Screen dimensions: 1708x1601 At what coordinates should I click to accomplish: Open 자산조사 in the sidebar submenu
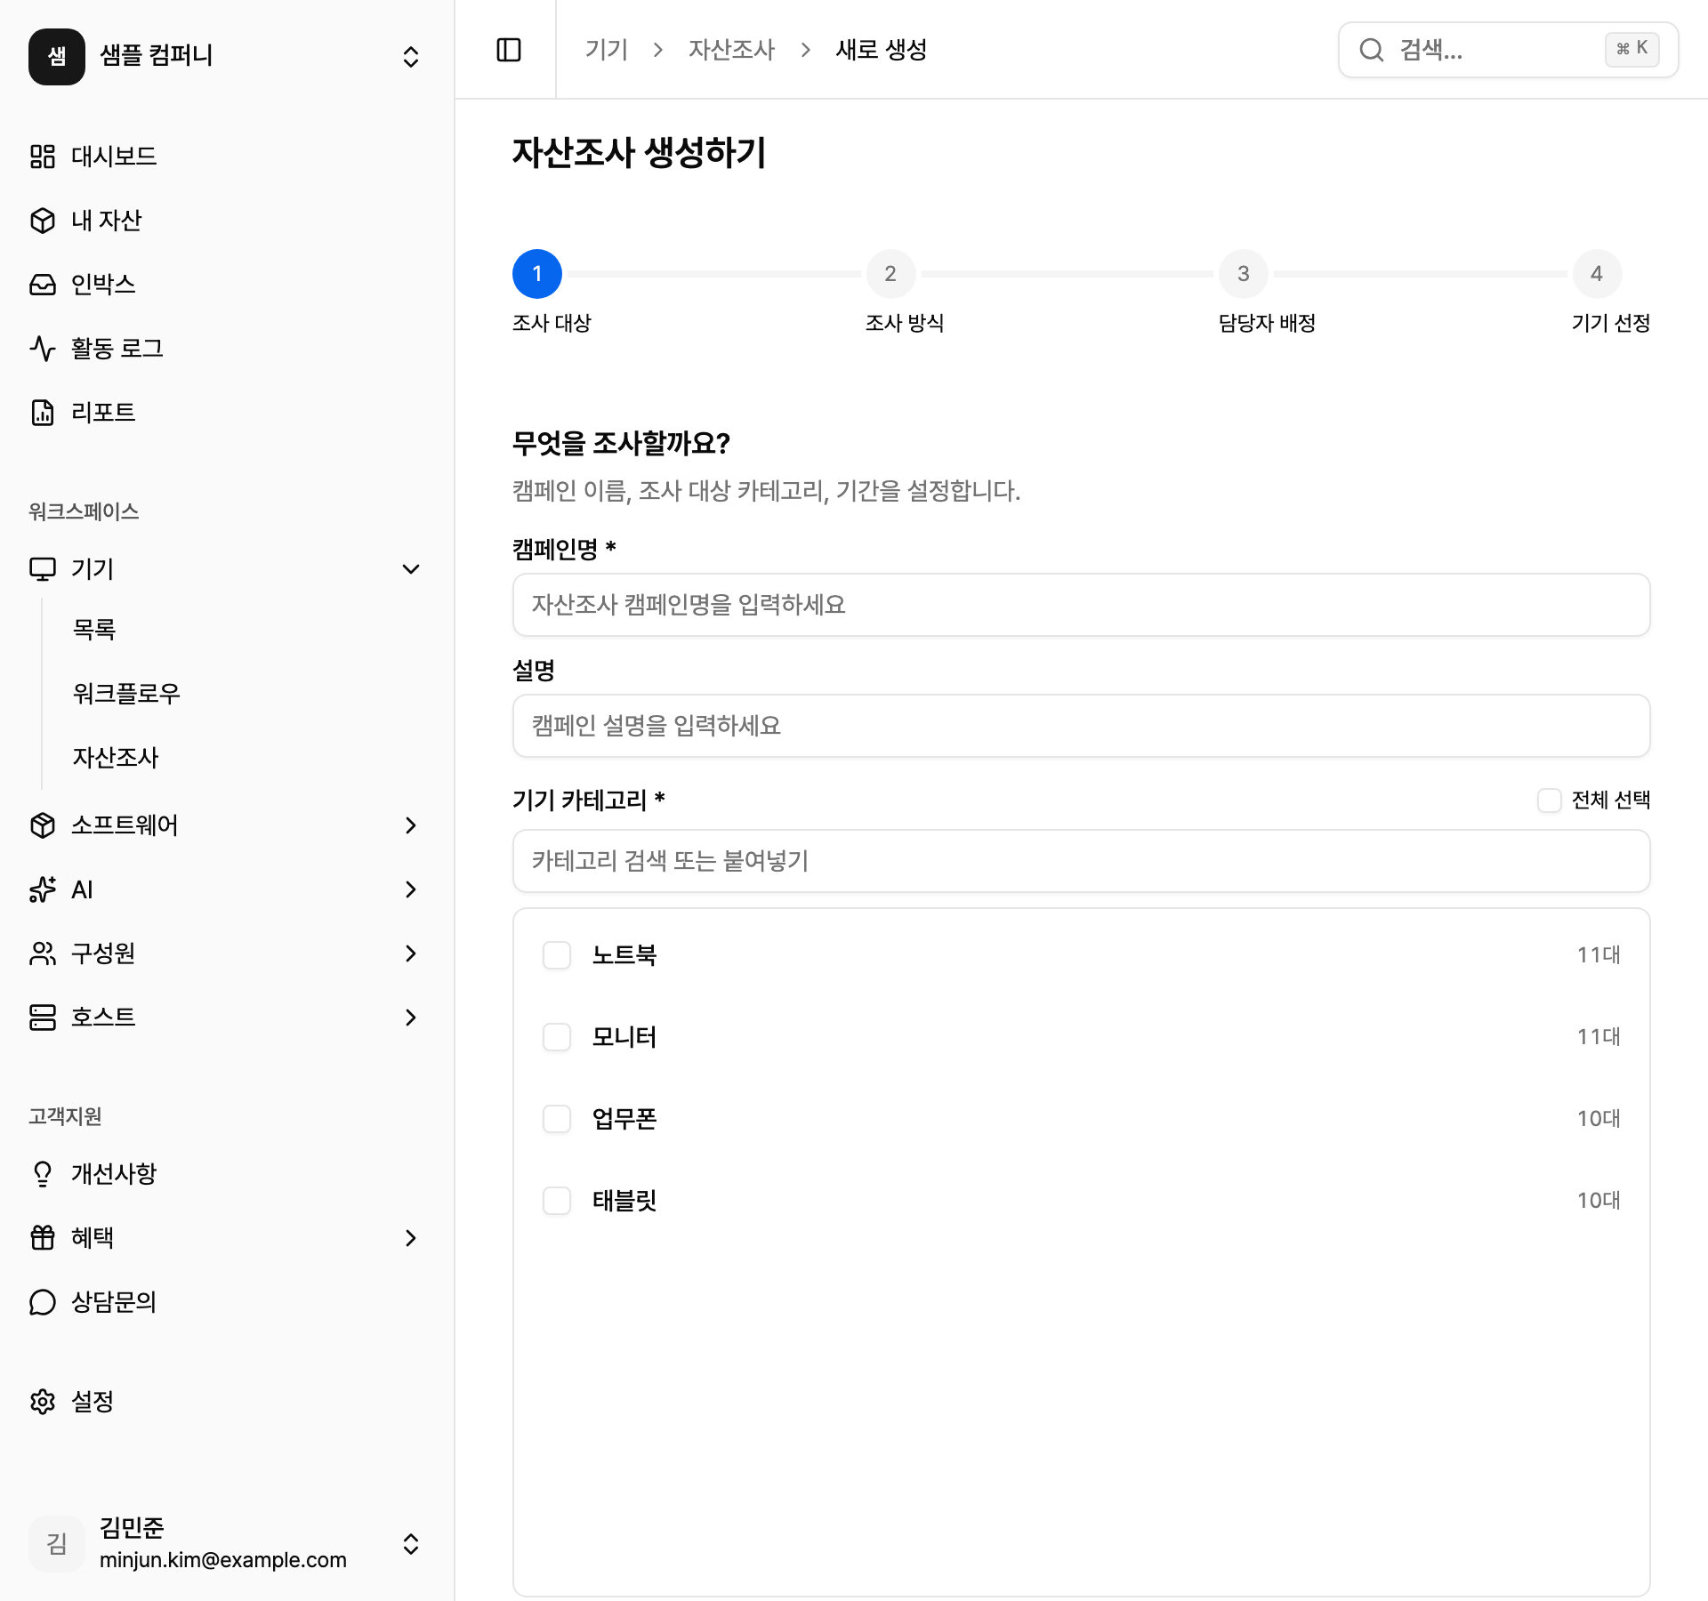click(116, 758)
